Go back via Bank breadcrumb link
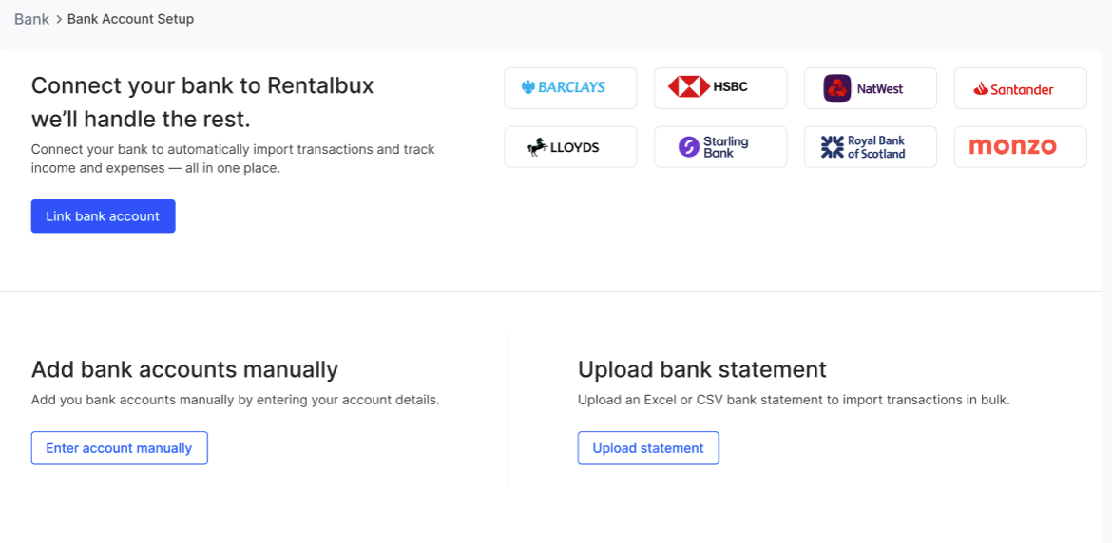Screen dimensions: 1112x543 pyautogui.click(x=32, y=19)
